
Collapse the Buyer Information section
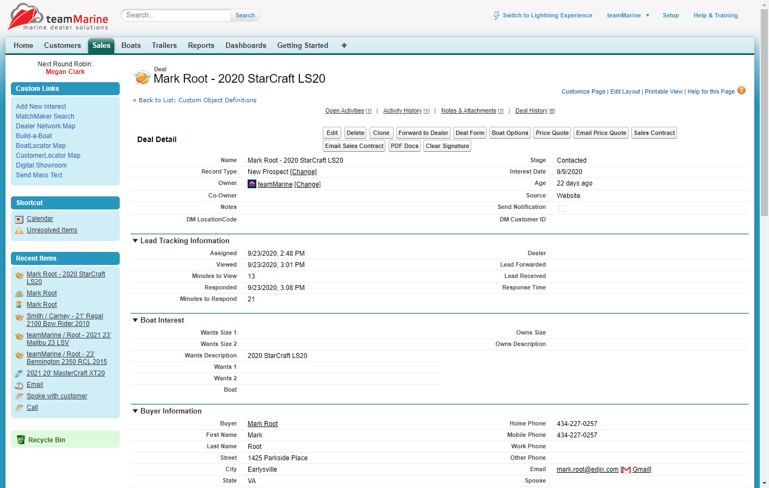[135, 411]
